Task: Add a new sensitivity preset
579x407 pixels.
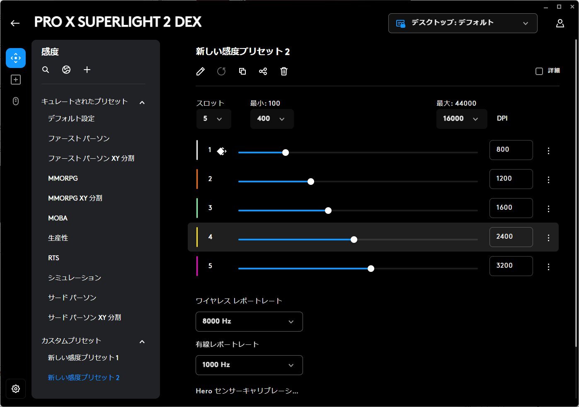Action: coord(87,70)
